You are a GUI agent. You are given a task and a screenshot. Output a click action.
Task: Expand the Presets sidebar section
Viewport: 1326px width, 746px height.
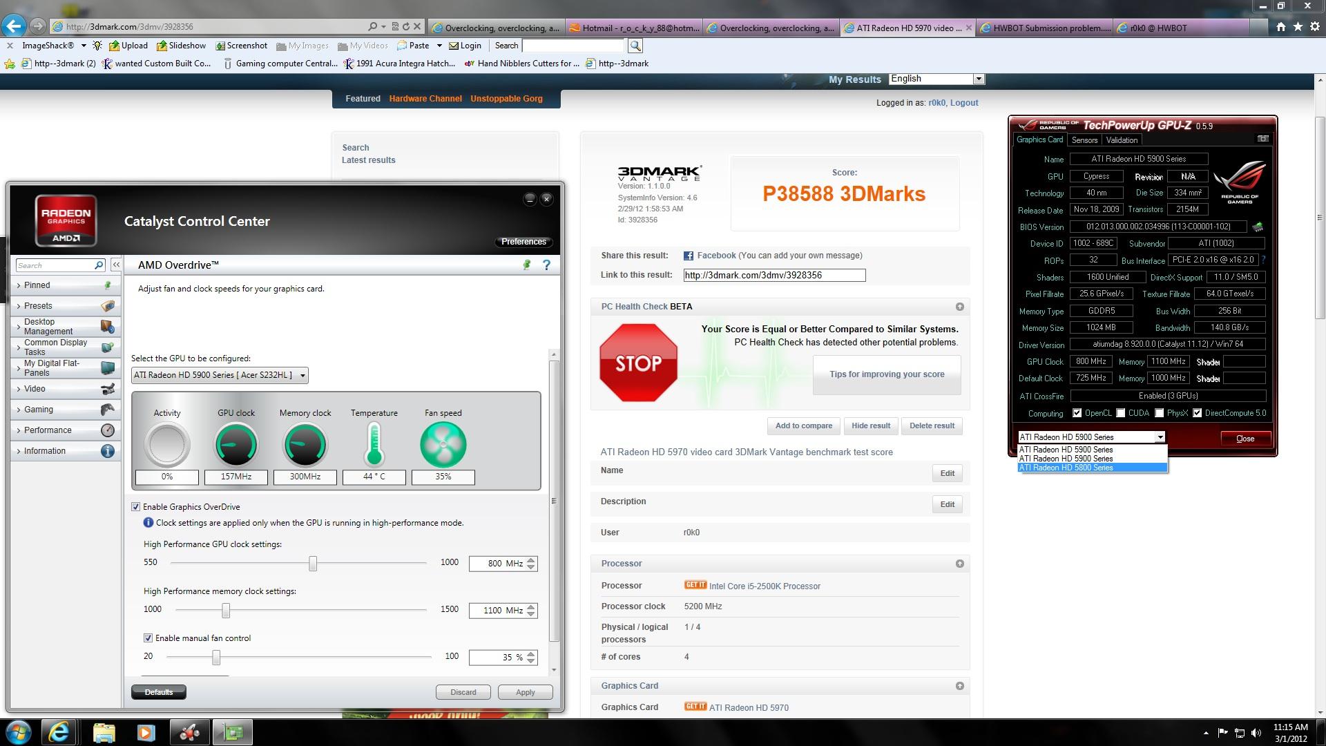(66, 306)
